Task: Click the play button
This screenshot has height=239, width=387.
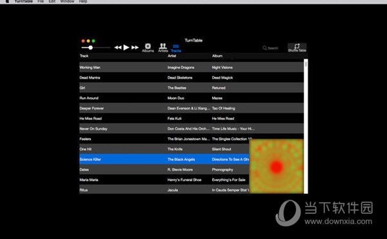Action: [x=126, y=47]
